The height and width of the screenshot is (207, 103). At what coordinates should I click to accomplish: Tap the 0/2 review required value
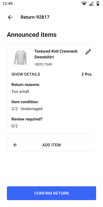(15, 126)
